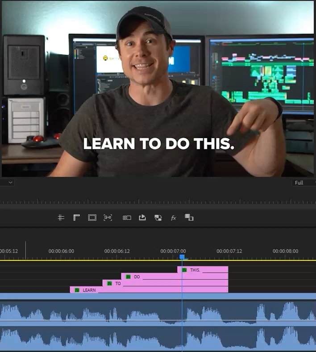Click the blue playhead handle on timeline ruler
316x352 pixels.
click(x=182, y=257)
